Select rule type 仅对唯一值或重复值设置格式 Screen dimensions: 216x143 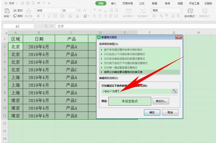tap(139, 68)
